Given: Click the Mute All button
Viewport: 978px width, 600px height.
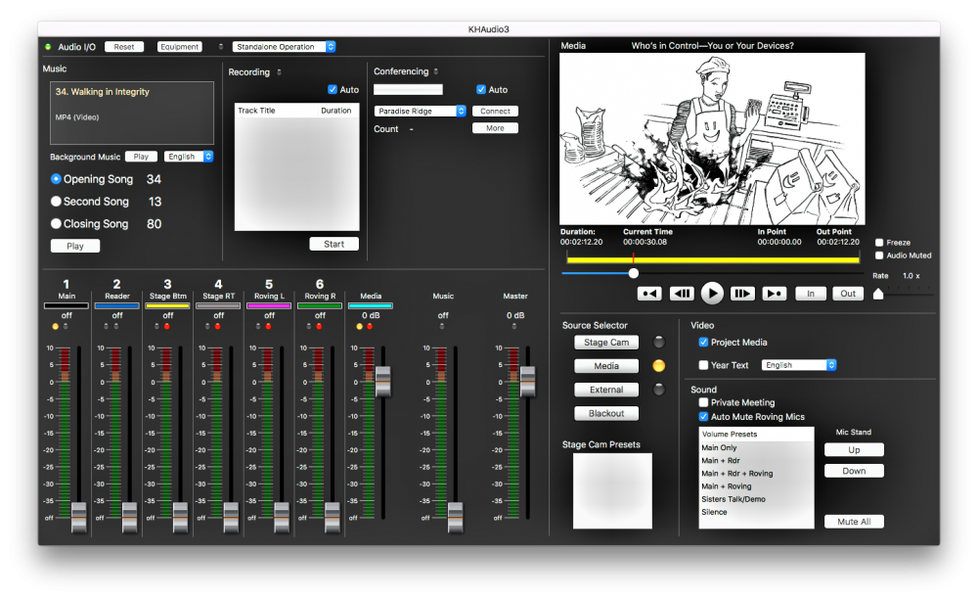Looking at the screenshot, I should 854,522.
